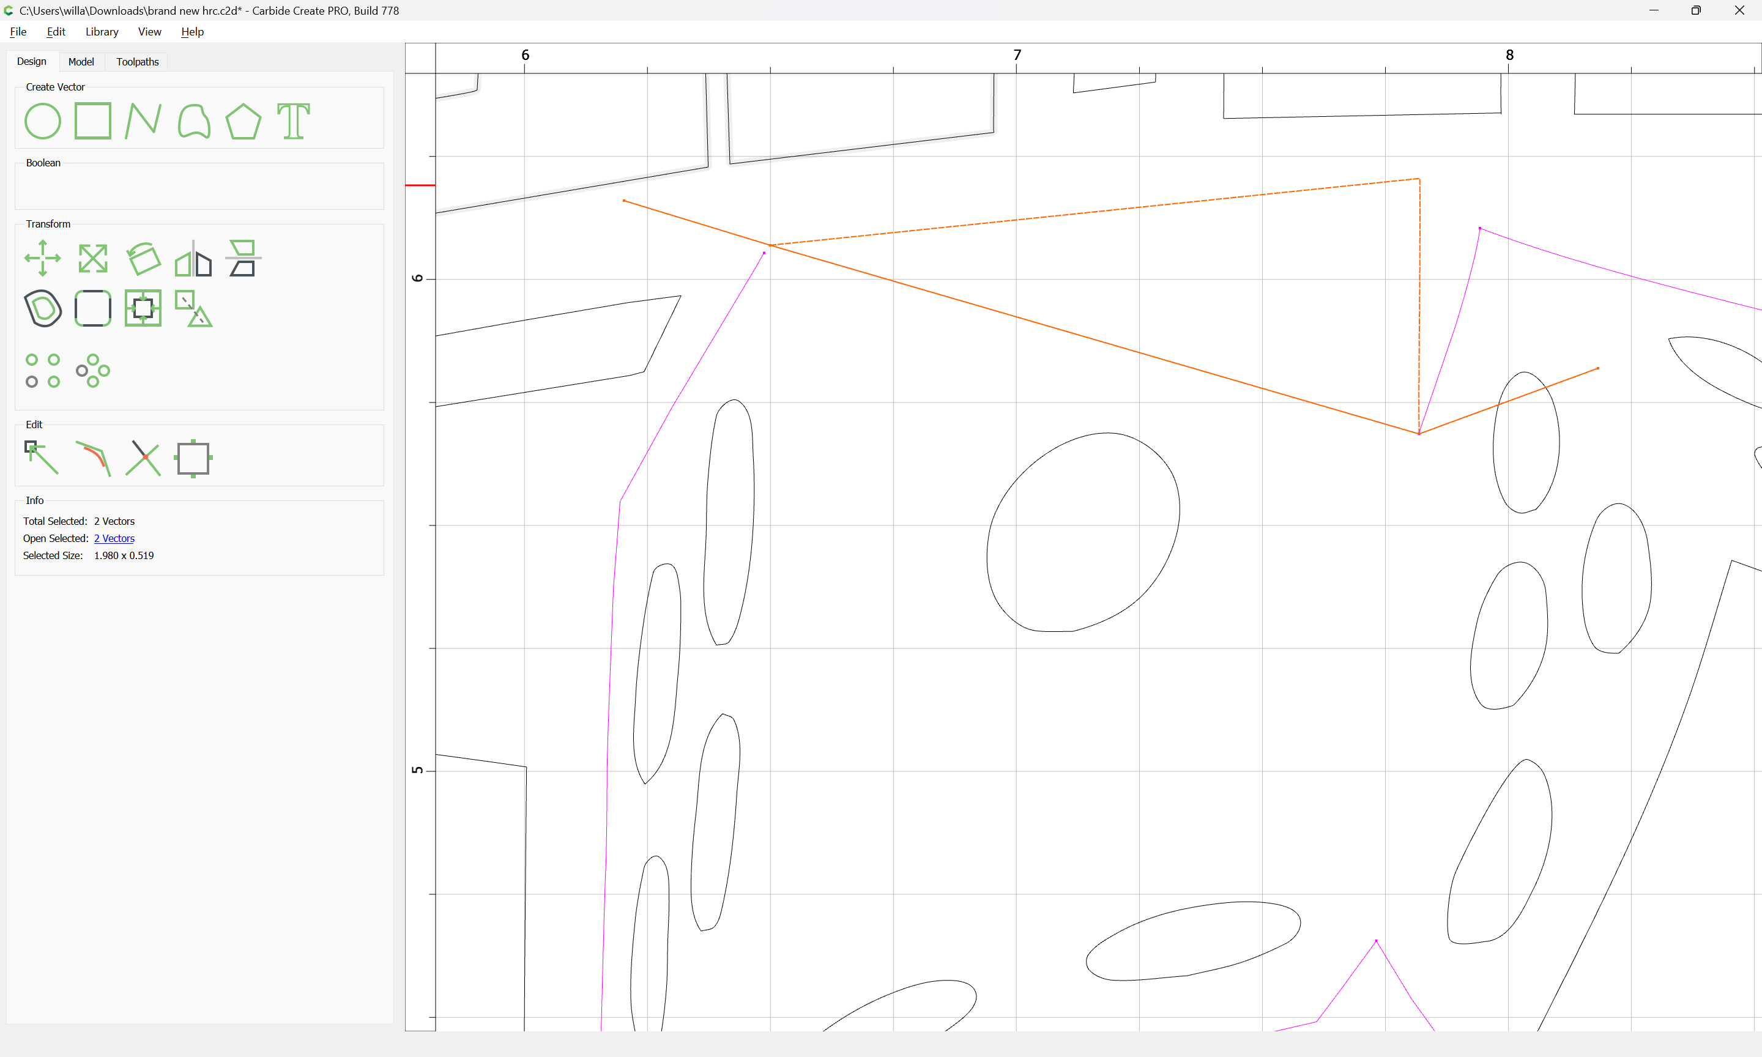The height and width of the screenshot is (1057, 1762).
Task: Open the Inlay fit transform tool
Action: pyautogui.click(x=143, y=308)
